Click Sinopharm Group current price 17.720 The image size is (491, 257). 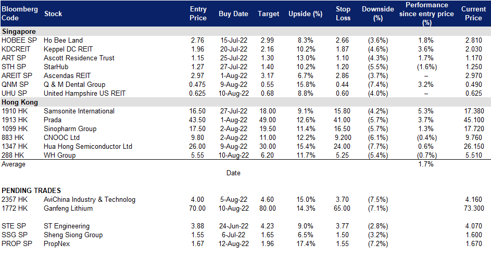tap(474, 128)
